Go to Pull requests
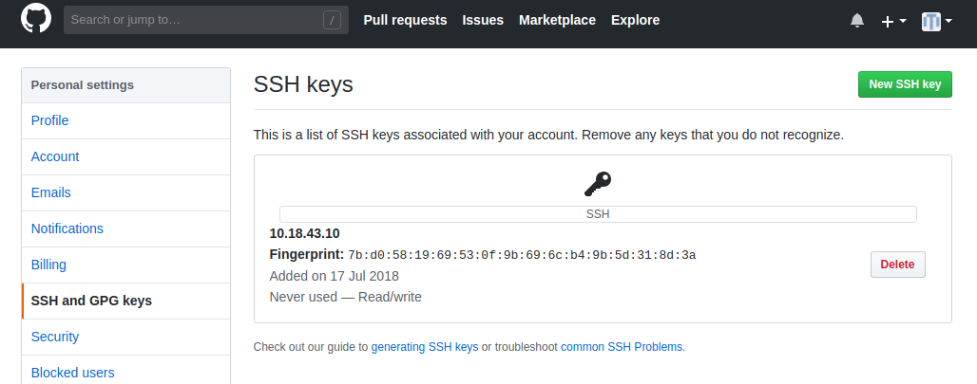This screenshot has height=384, width=977. (x=405, y=20)
